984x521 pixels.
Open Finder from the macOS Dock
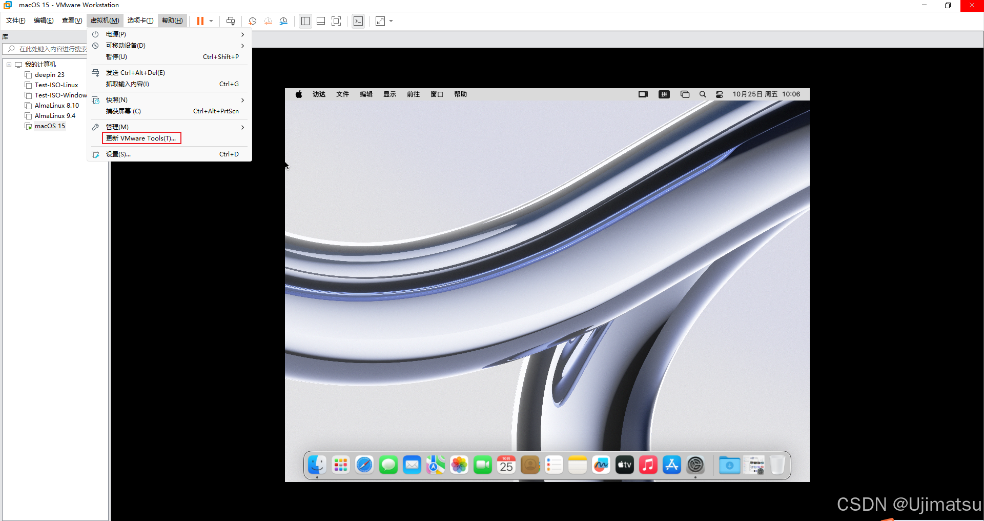[317, 465]
